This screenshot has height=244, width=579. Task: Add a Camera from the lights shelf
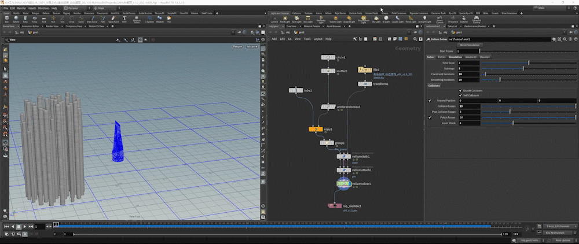click(x=274, y=19)
